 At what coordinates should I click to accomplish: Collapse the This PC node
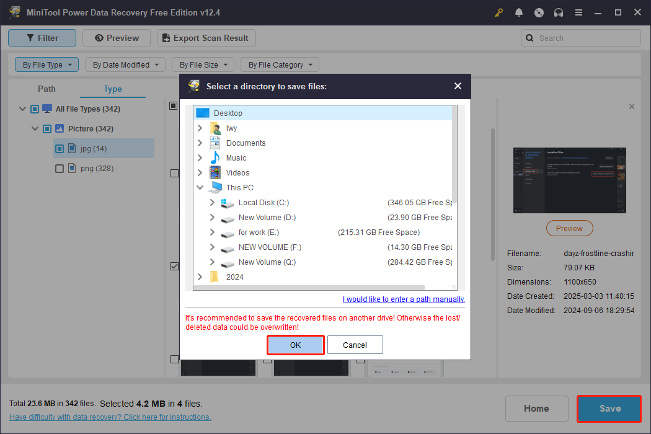[200, 187]
